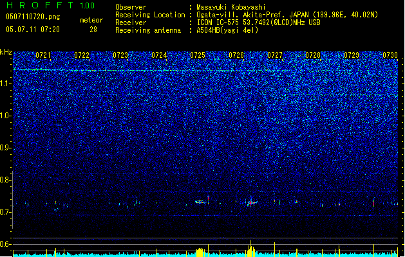Click the Receiving antenna field label
This screenshot has height=257, width=405.
click(148, 30)
